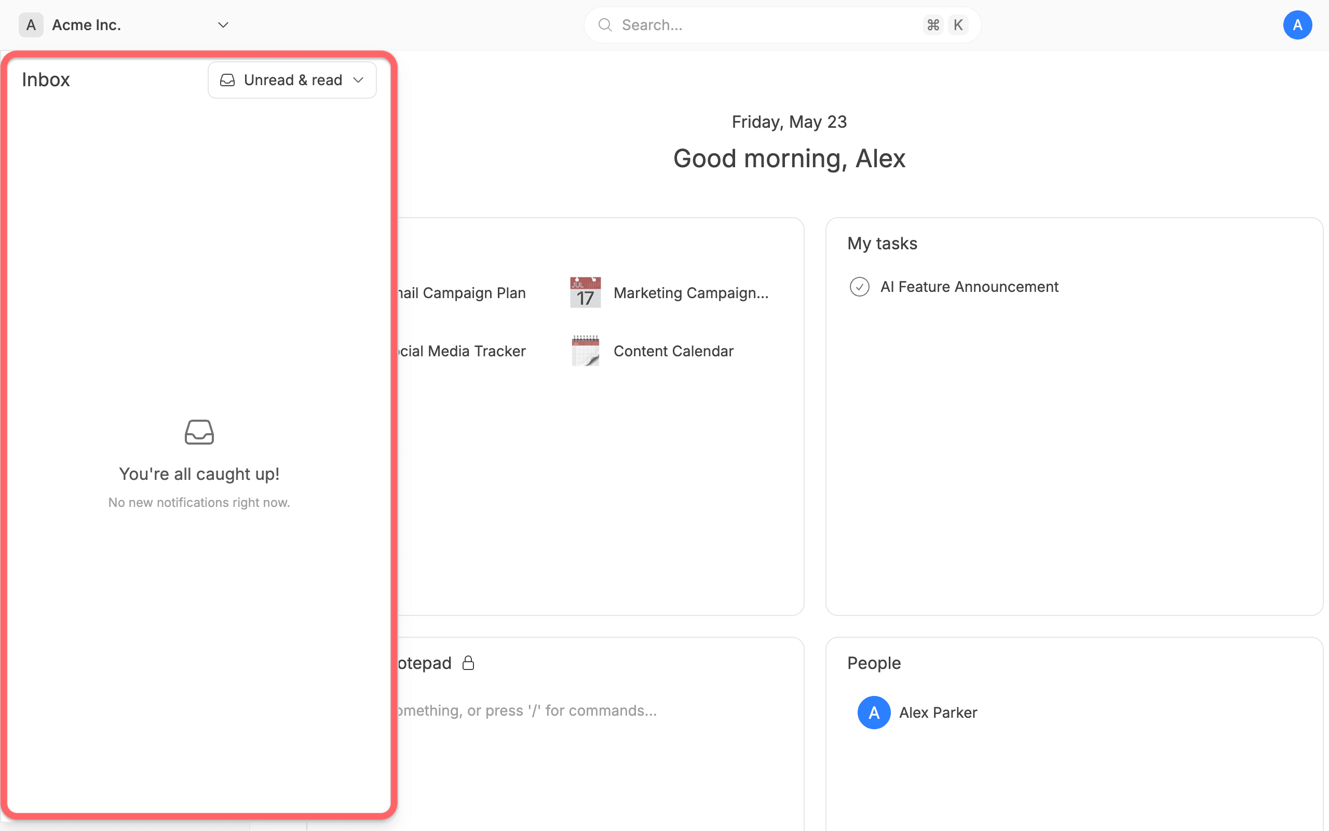This screenshot has height=831, width=1329.
Task: Click the Friday, May 23 date
Action: 789,122
